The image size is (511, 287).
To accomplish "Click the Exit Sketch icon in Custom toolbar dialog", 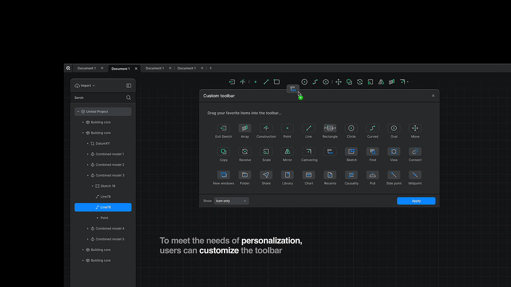I will (224, 128).
